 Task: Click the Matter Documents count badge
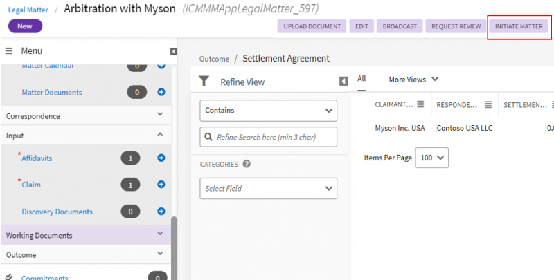click(136, 93)
